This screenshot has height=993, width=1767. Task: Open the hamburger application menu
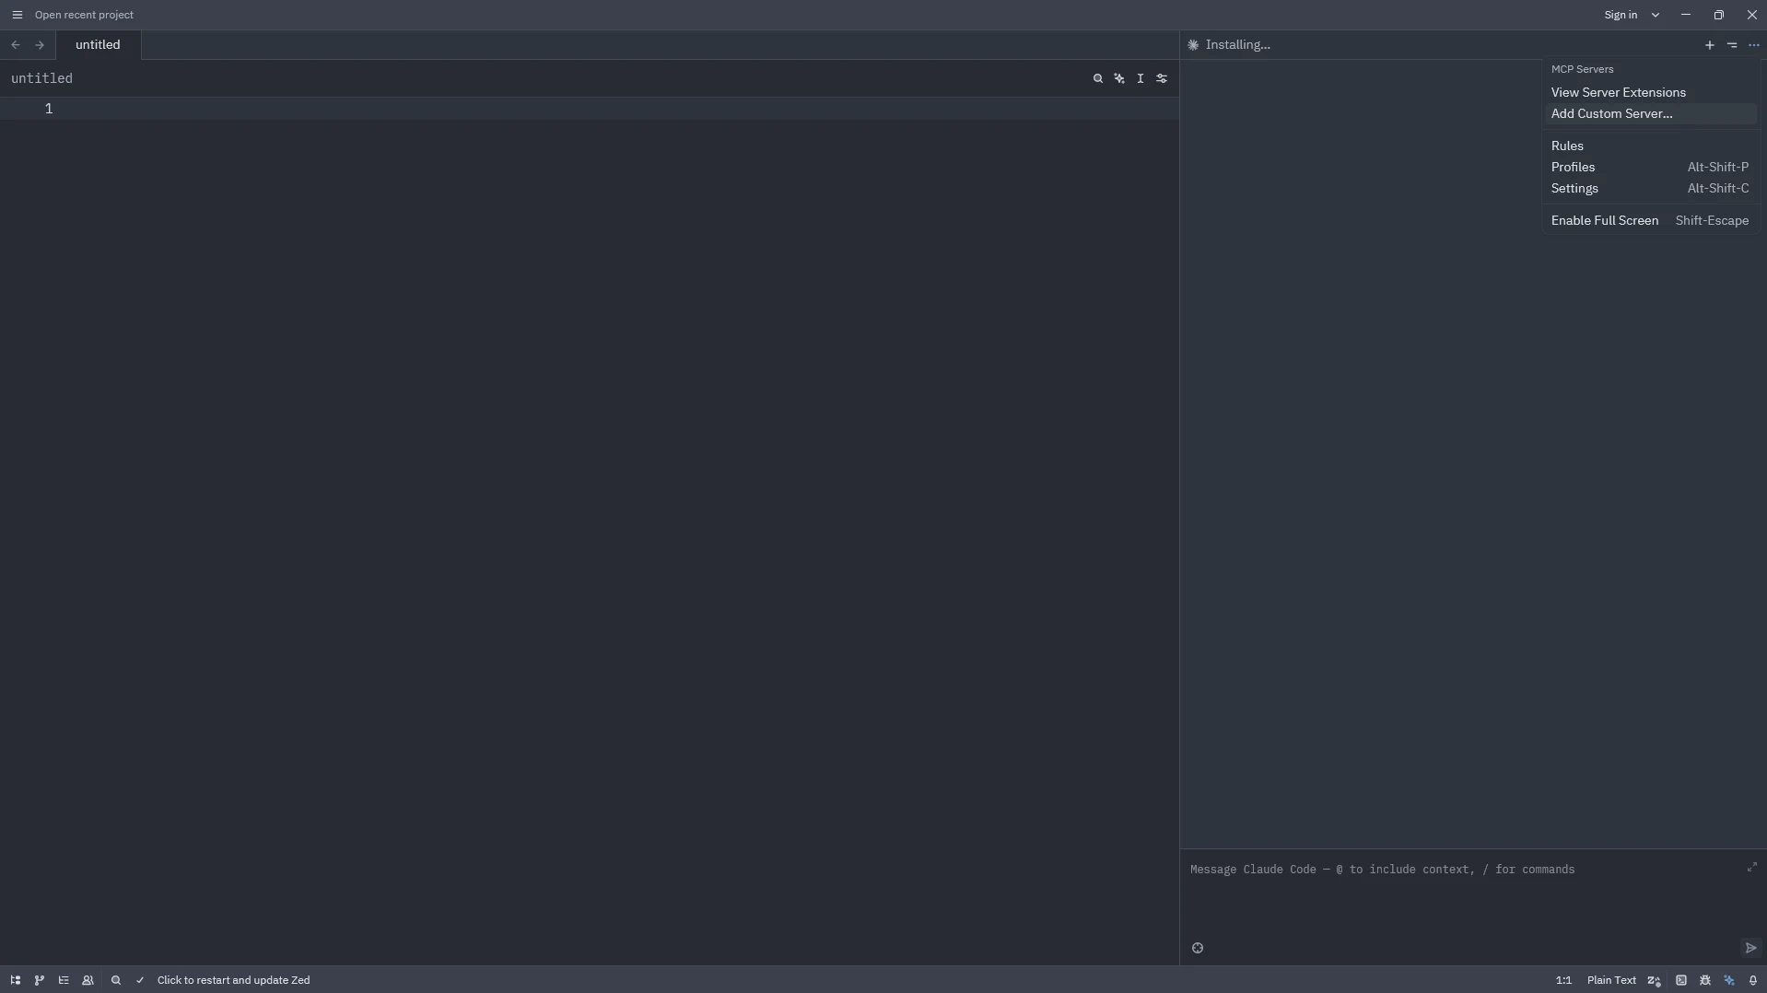pyautogui.click(x=17, y=15)
